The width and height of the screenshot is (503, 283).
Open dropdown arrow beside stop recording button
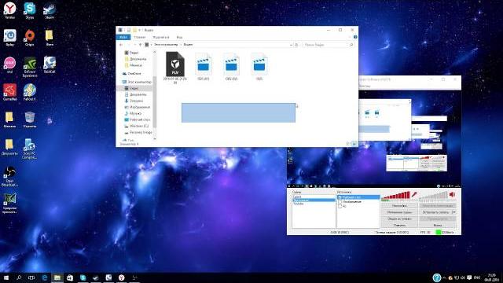tap(453, 212)
